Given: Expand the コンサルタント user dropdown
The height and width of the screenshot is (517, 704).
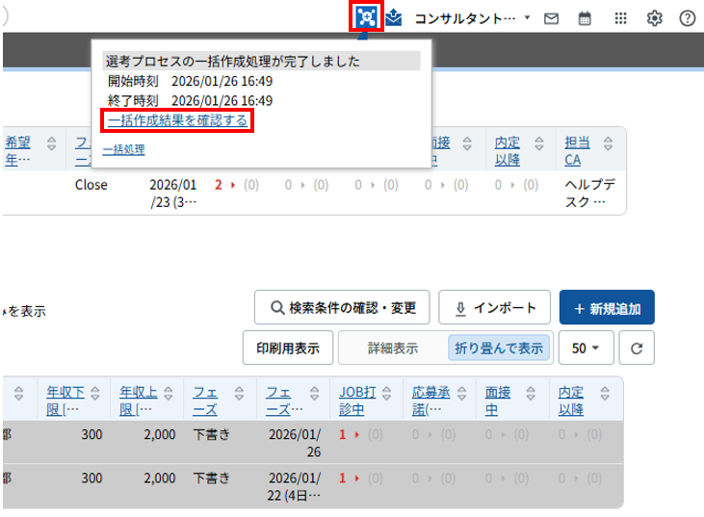Looking at the screenshot, I should pos(472,18).
